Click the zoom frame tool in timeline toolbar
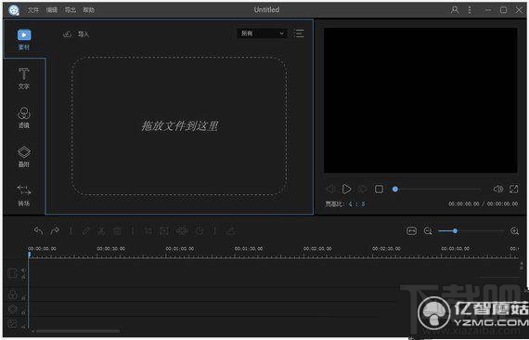 coord(164,231)
